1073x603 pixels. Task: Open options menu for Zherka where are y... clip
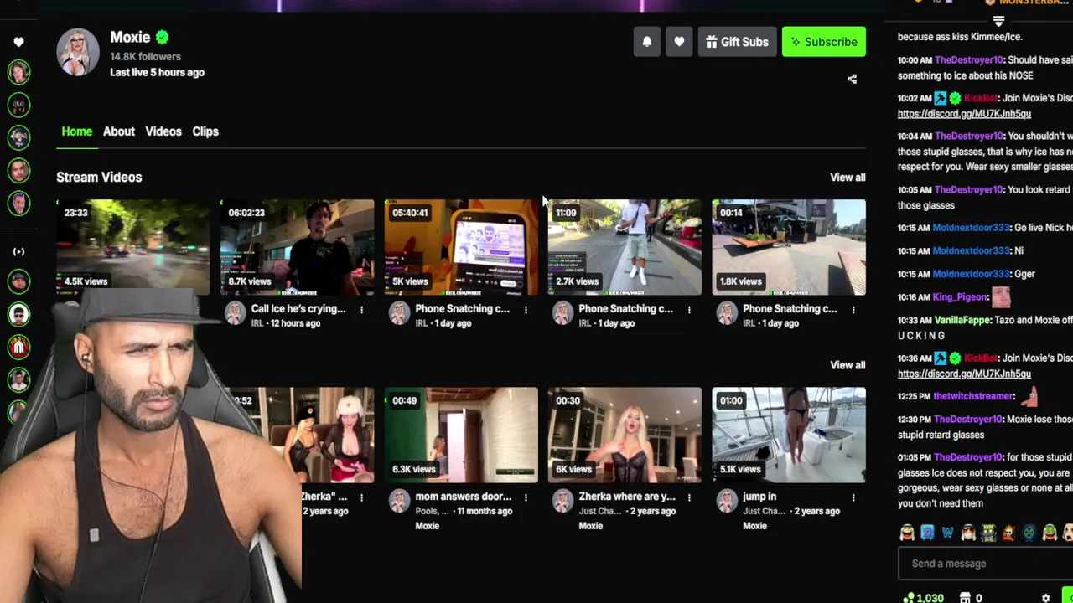click(689, 497)
